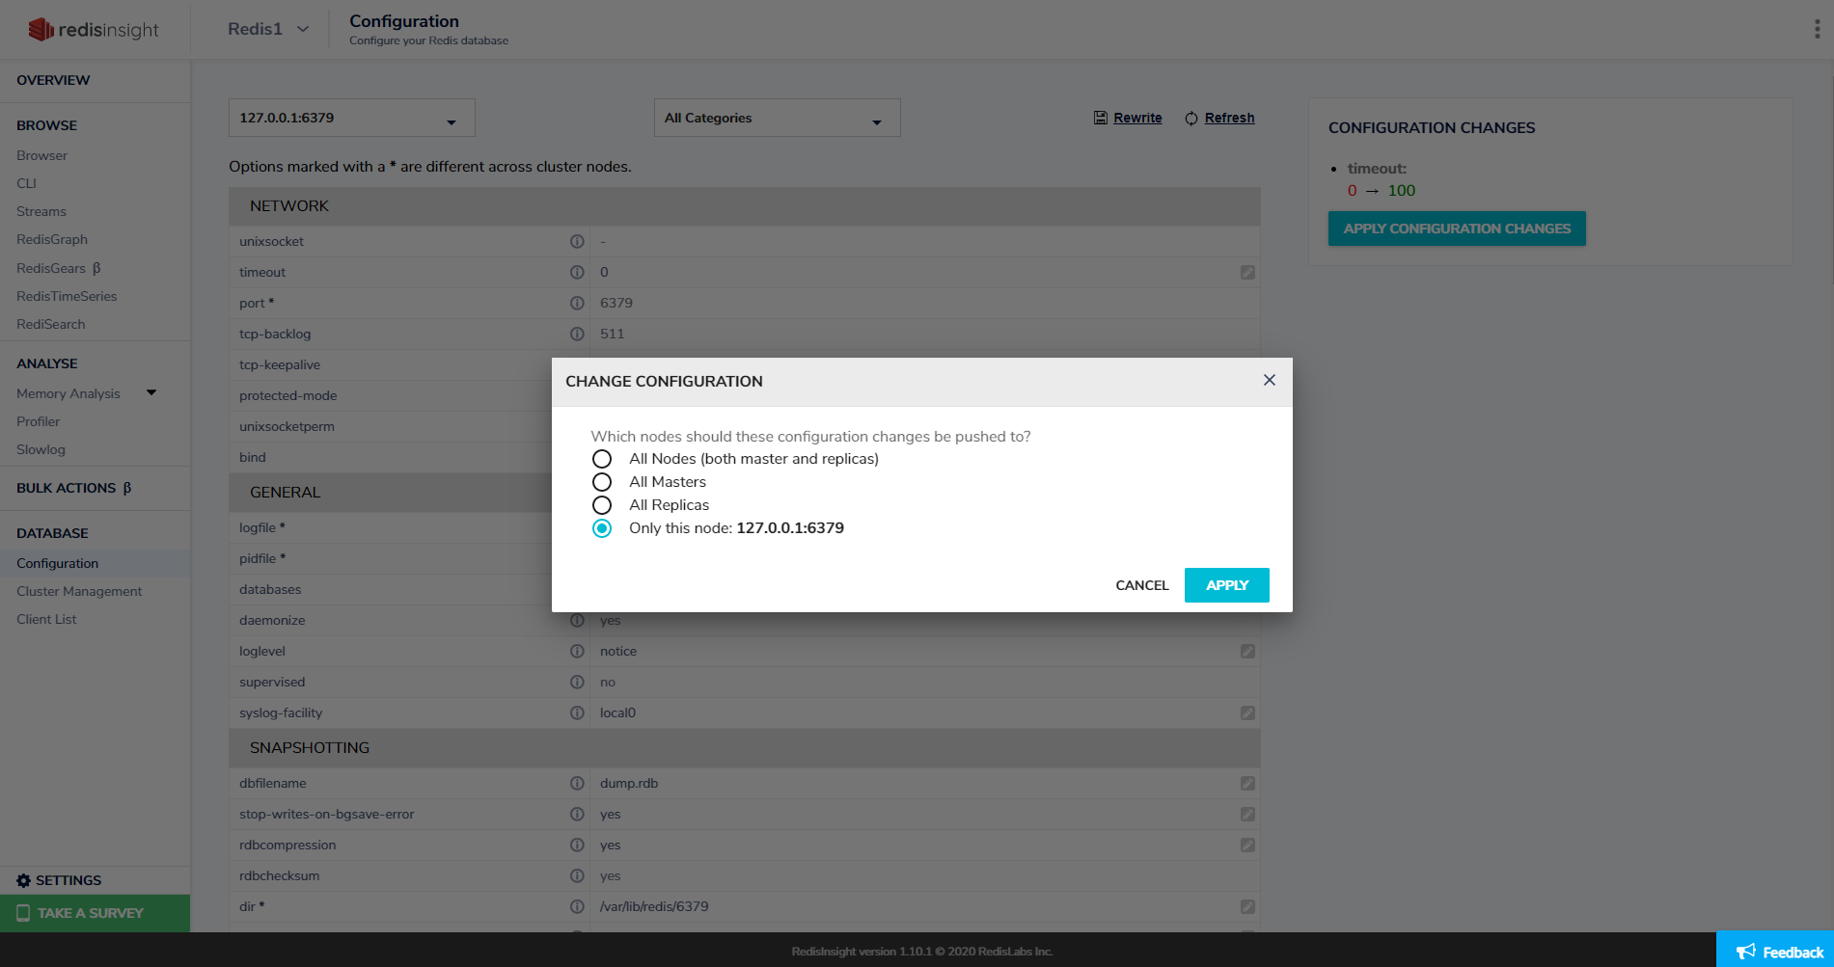Close the Change Configuration dialog

(x=1270, y=380)
